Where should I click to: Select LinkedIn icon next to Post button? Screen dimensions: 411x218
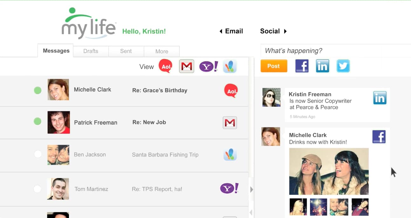click(x=322, y=66)
